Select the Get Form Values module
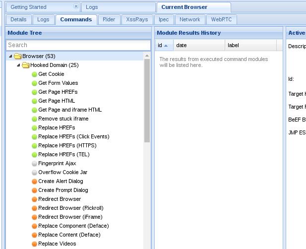306x249 pixels. pos(58,83)
